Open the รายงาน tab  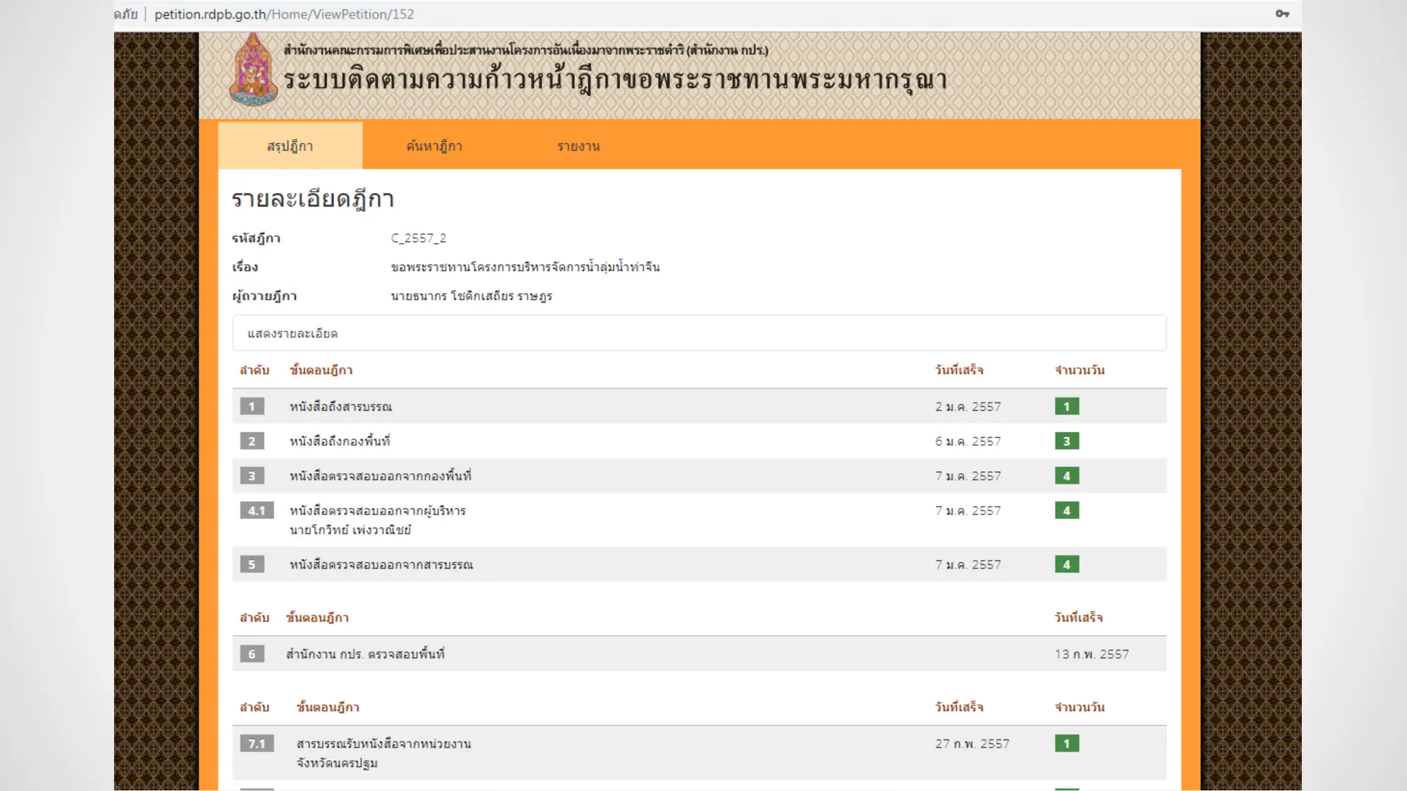pos(578,146)
